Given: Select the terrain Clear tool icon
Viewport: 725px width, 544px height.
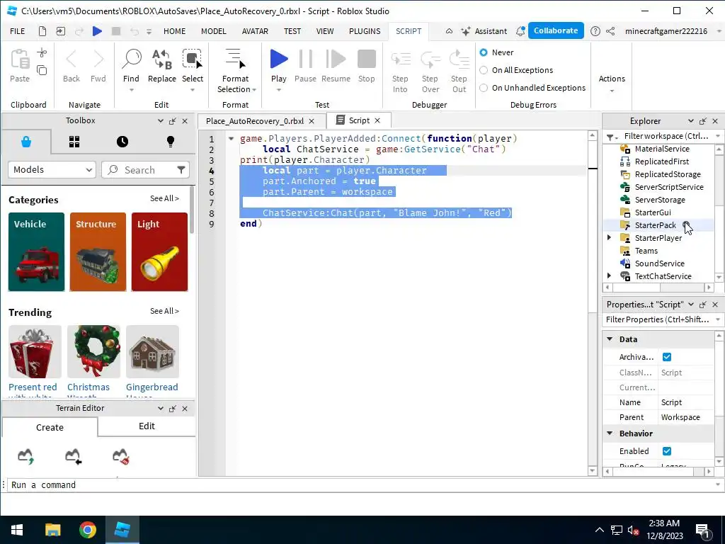Looking at the screenshot, I should pos(121,456).
